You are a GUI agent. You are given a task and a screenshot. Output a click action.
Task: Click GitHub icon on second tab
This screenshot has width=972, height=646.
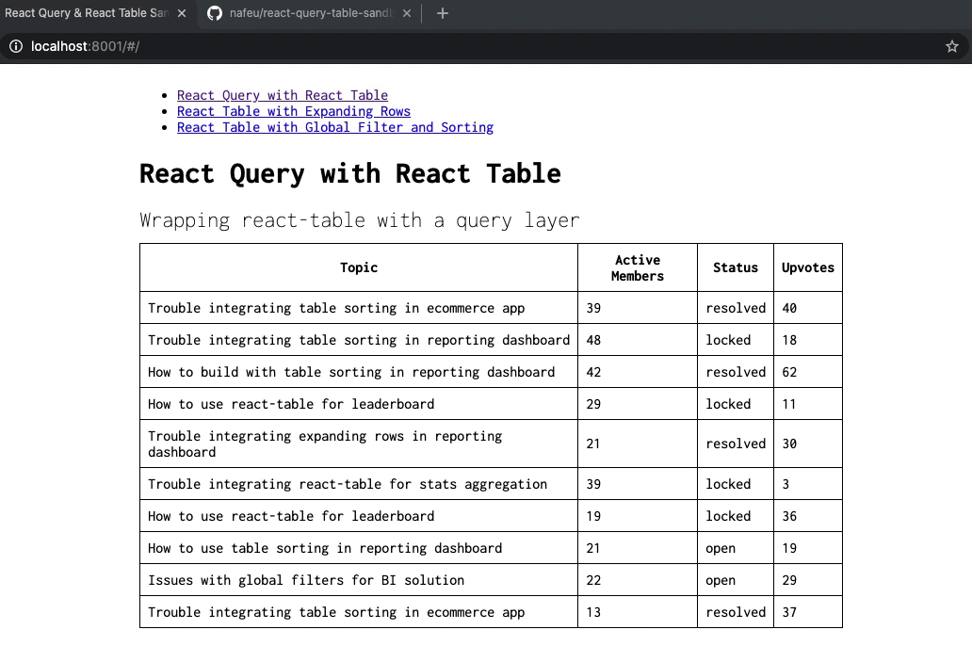(x=215, y=13)
